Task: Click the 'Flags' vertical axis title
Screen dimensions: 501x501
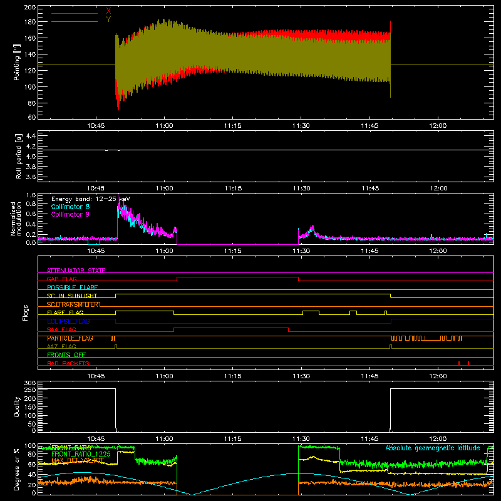Action: [25, 312]
